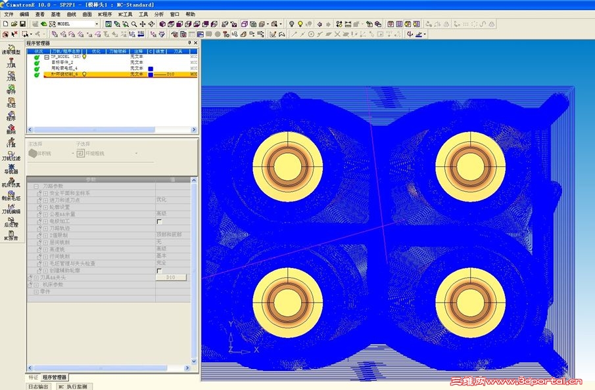The width and height of the screenshot is (595, 390).
Task: Expand the 零件 parameter node
Action: pos(36,292)
